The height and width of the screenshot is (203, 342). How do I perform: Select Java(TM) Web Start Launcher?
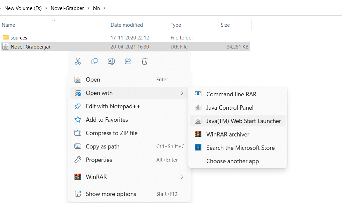point(238,121)
